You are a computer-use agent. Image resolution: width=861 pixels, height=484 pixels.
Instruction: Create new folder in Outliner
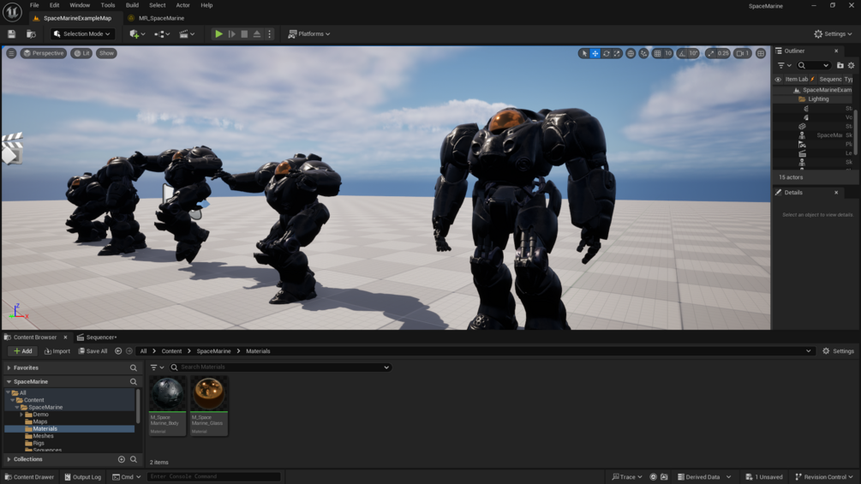click(x=840, y=65)
